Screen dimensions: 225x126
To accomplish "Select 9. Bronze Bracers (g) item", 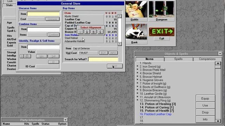I will [x=153, y=90].
